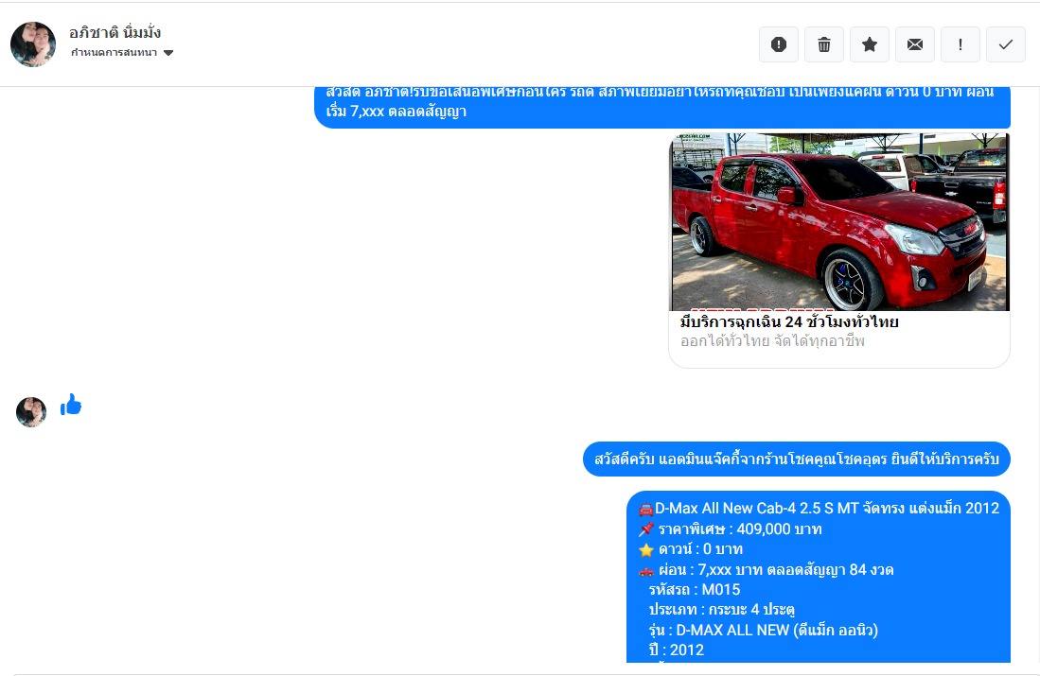Click the รุ่น : D-MAX ALL NEW line
This screenshot has width=1040, height=676.
click(x=764, y=630)
